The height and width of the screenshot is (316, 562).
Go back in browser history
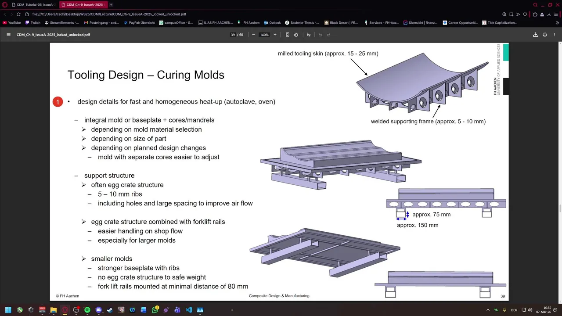click(x=5, y=14)
